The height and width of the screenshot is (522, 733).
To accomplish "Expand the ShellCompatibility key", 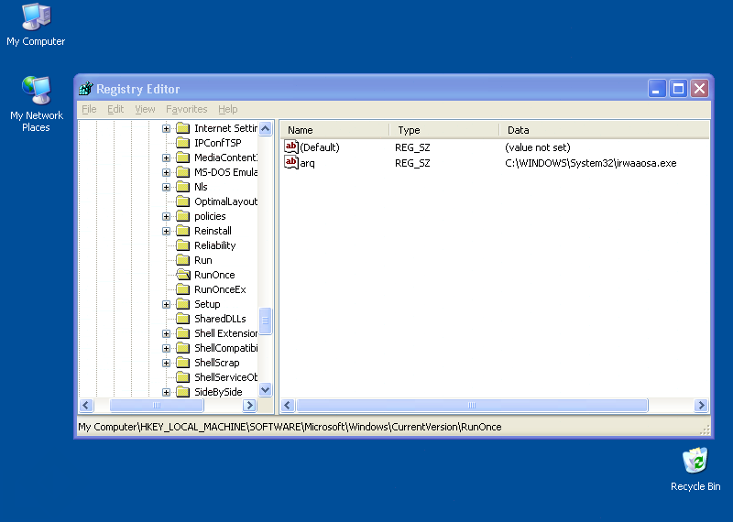I will [166, 348].
